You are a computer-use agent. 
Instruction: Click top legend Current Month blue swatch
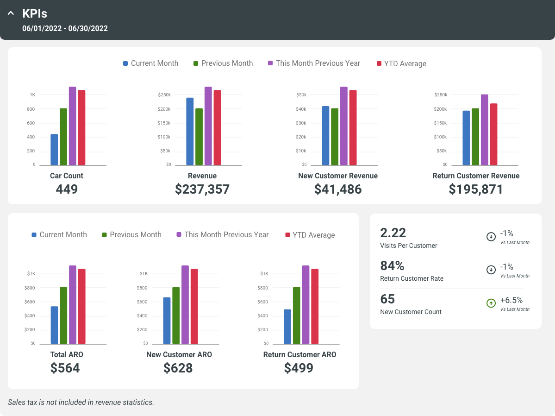coord(125,63)
